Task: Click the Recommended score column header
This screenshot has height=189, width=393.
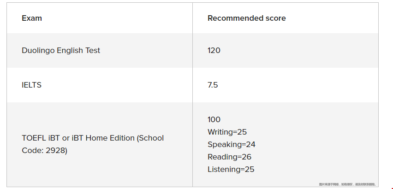Action: [x=247, y=18]
